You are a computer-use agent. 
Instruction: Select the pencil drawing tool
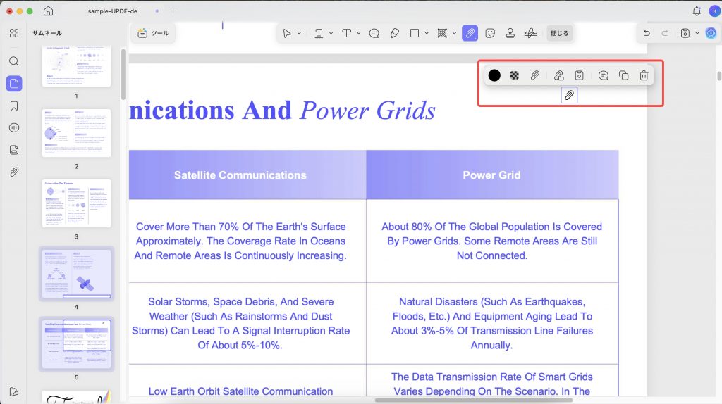coord(395,33)
